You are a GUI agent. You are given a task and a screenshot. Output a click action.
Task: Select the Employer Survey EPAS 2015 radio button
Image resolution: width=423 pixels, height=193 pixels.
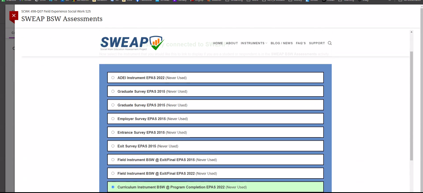(x=113, y=118)
